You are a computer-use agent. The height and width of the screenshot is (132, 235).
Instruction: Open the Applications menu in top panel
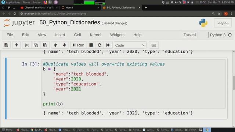click(11, 2)
